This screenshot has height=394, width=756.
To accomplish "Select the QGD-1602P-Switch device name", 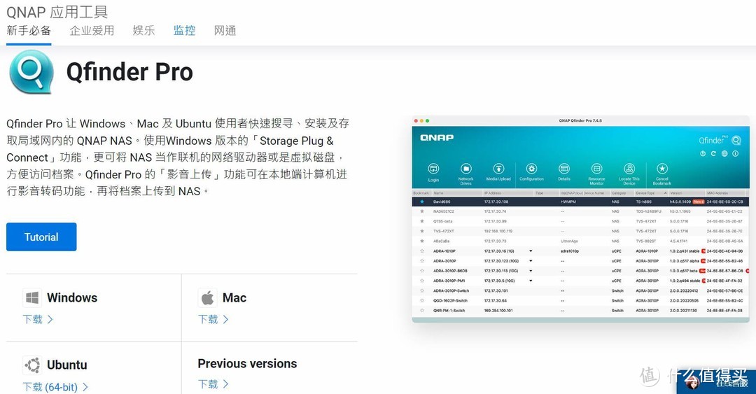I will pyautogui.click(x=450, y=300).
